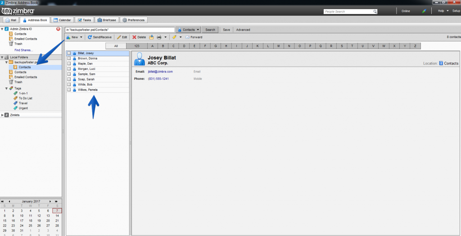Screen dimensions: 461x236
Task: Click the People Search input field
Action: point(350,11)
